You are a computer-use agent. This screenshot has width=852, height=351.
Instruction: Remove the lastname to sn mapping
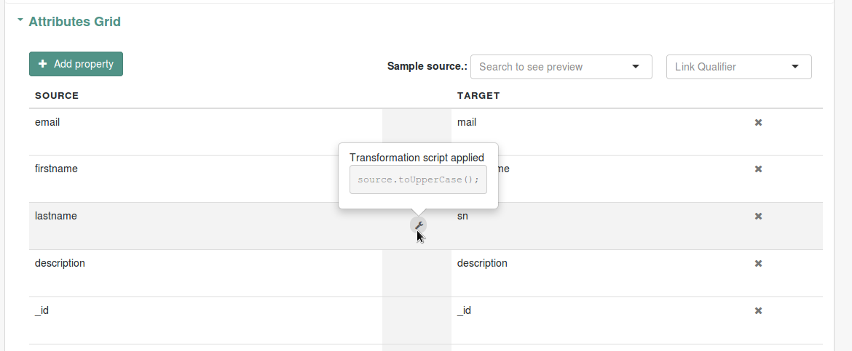tap(758, 217)
